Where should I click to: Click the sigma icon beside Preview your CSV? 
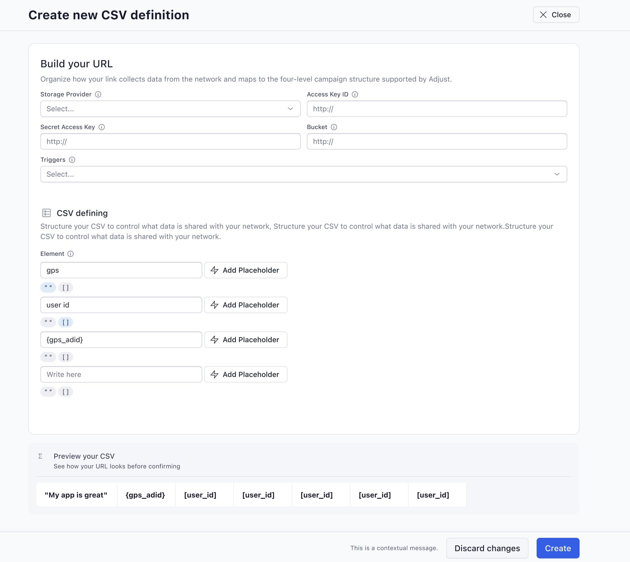(40, 456)
